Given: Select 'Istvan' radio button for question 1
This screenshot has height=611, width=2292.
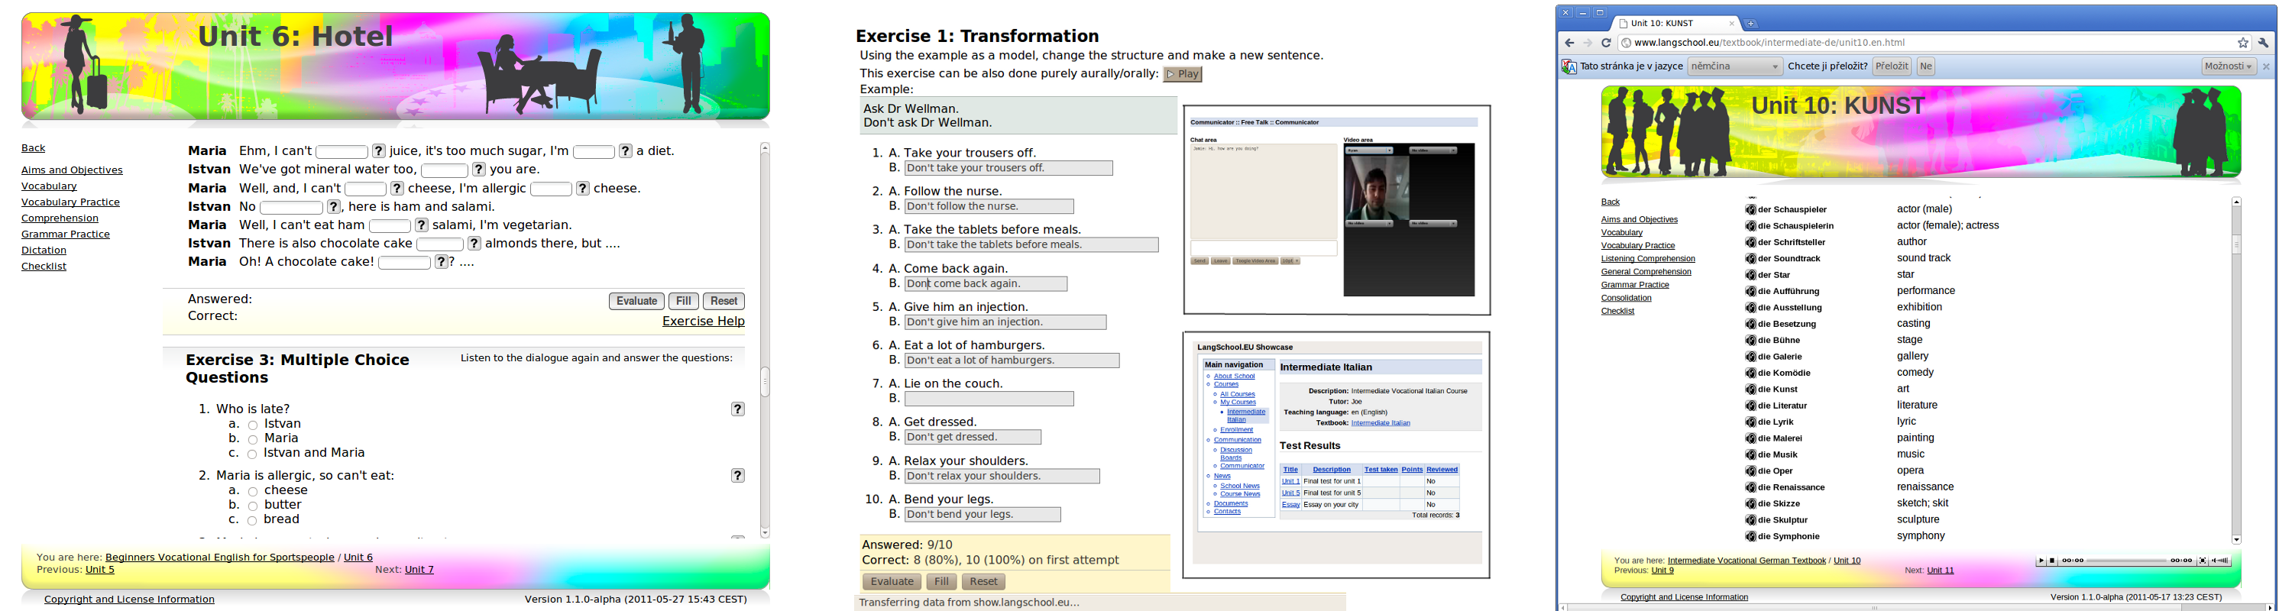Looking at the screenshot, I should 253,425.
